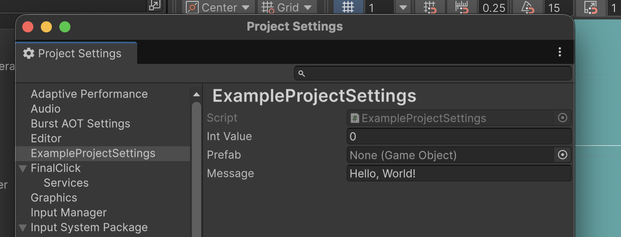The width and height of the screenshot is (621, 237).
Task: Click the 0.25 increment snap value
Action: (x=494, y=7)
